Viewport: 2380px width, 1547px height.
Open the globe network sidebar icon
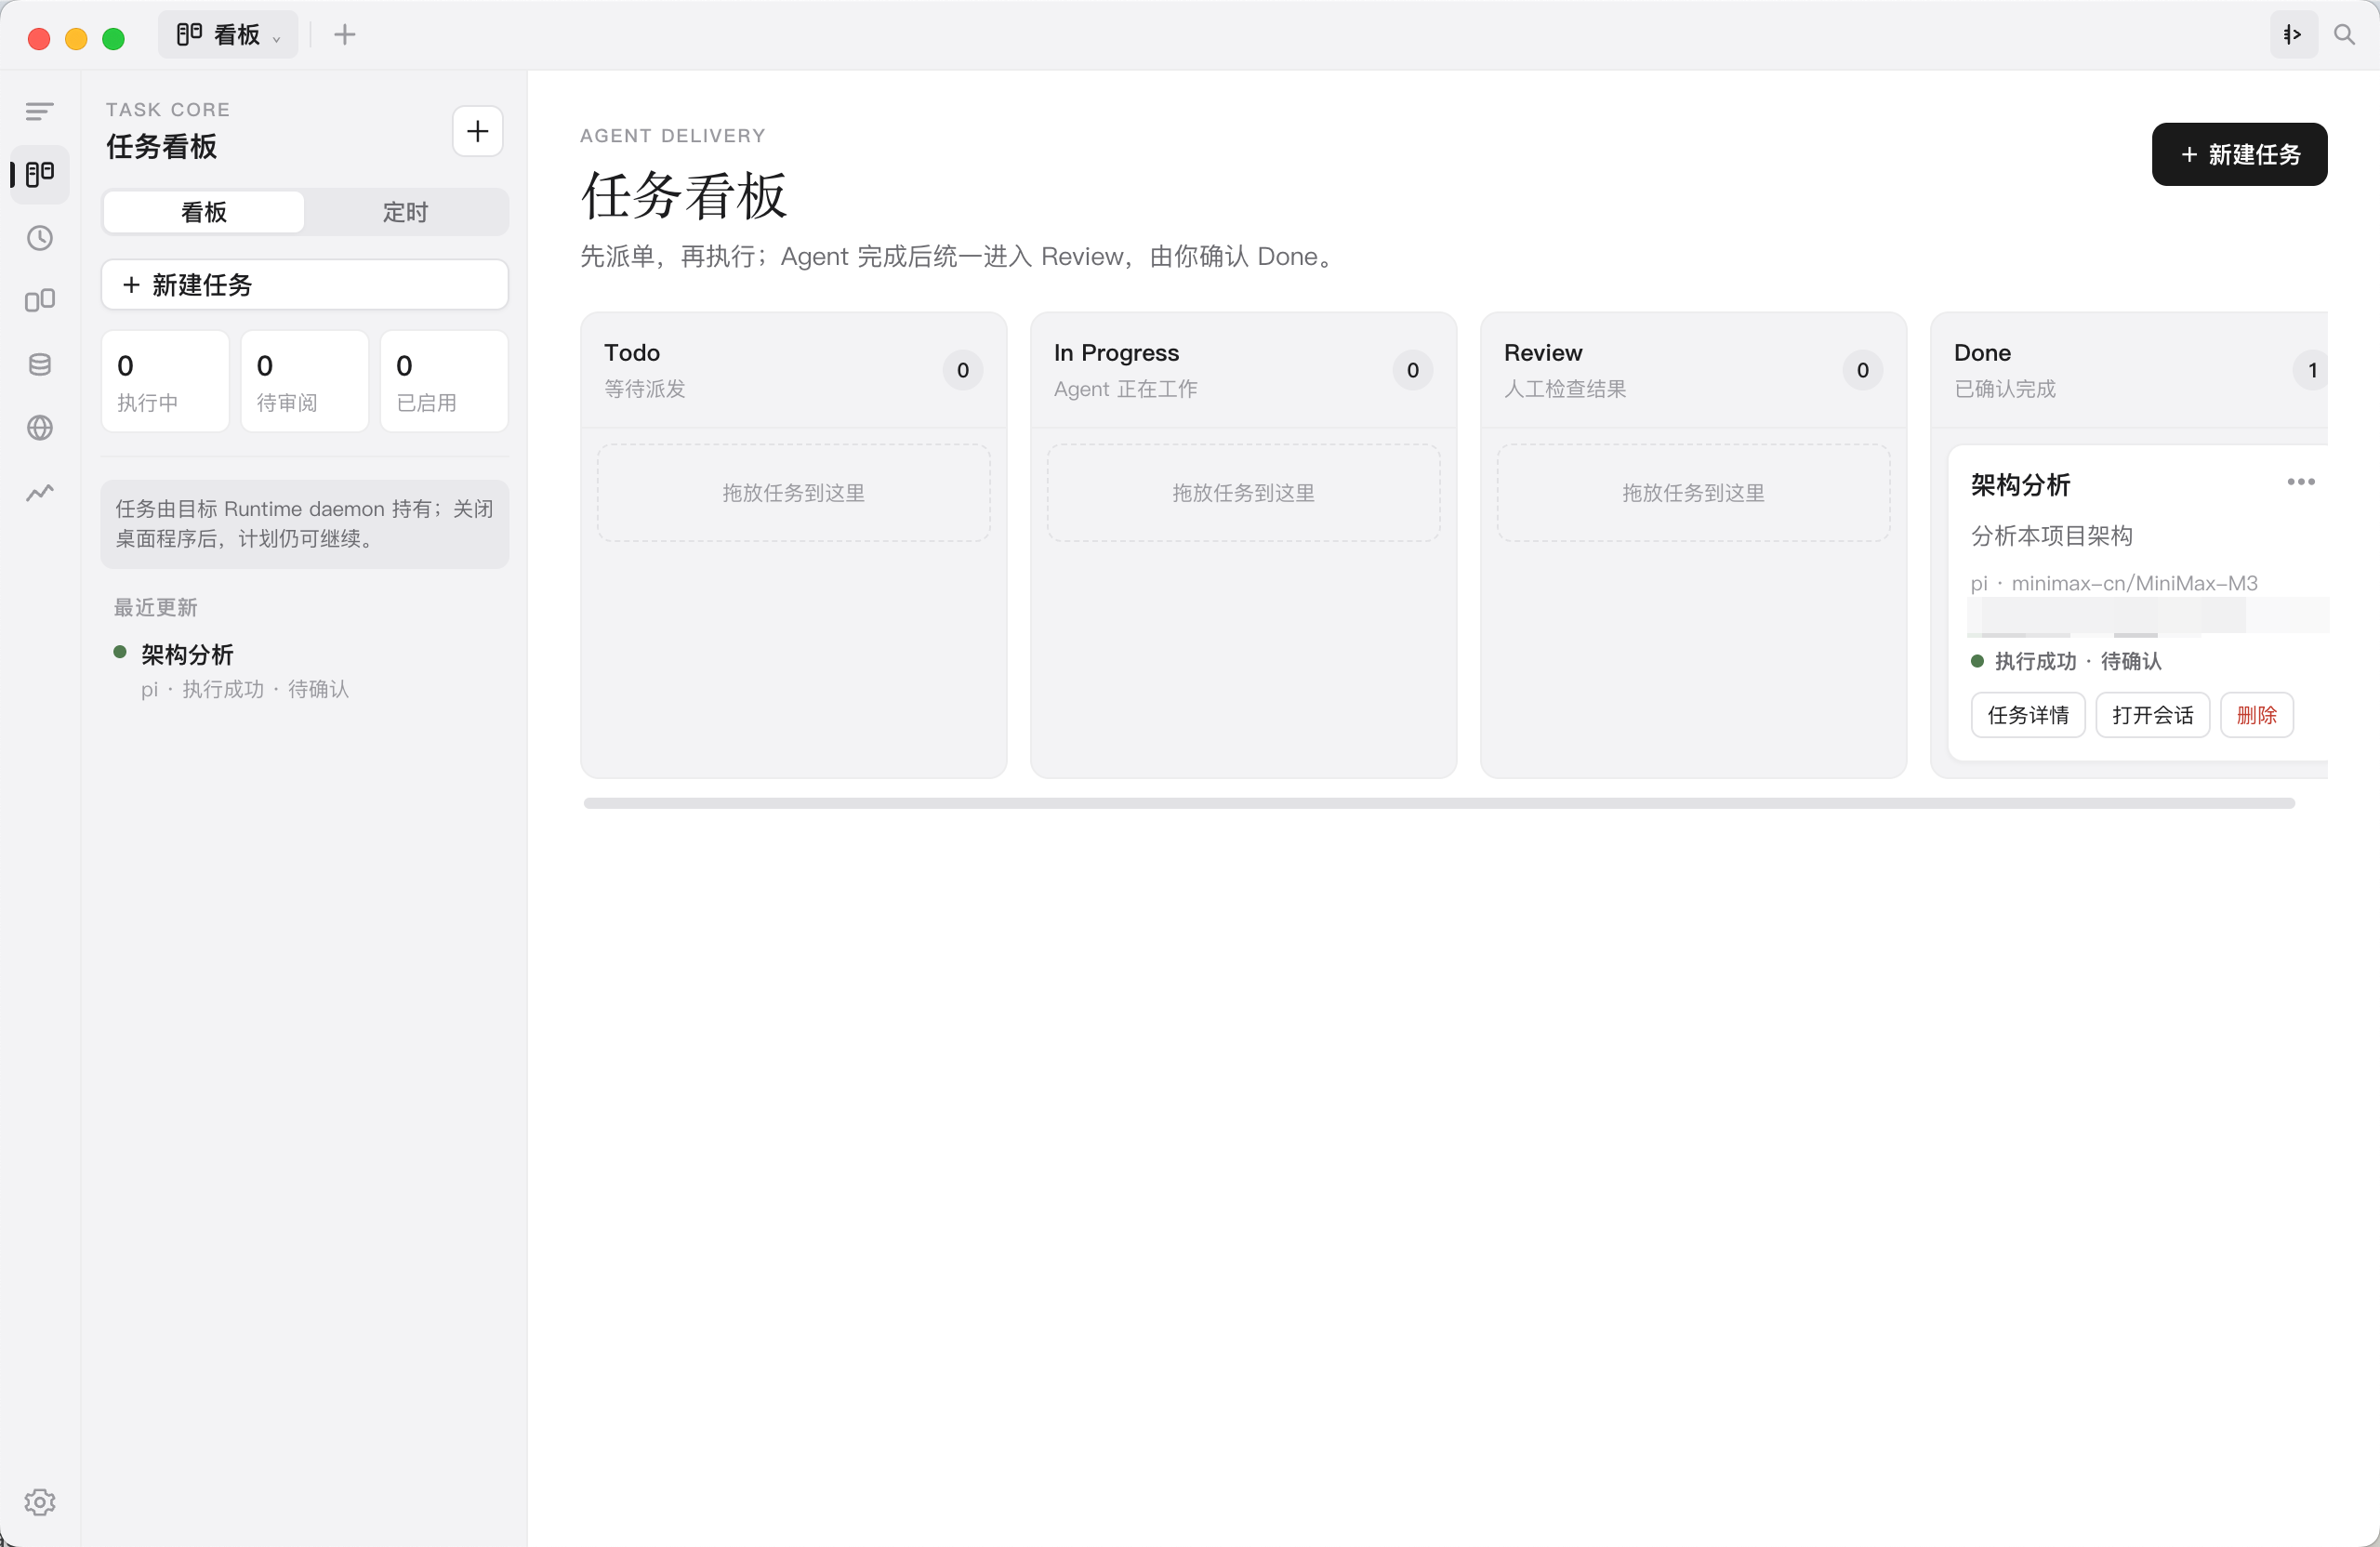pyautogui.click(x=39, y=427)
